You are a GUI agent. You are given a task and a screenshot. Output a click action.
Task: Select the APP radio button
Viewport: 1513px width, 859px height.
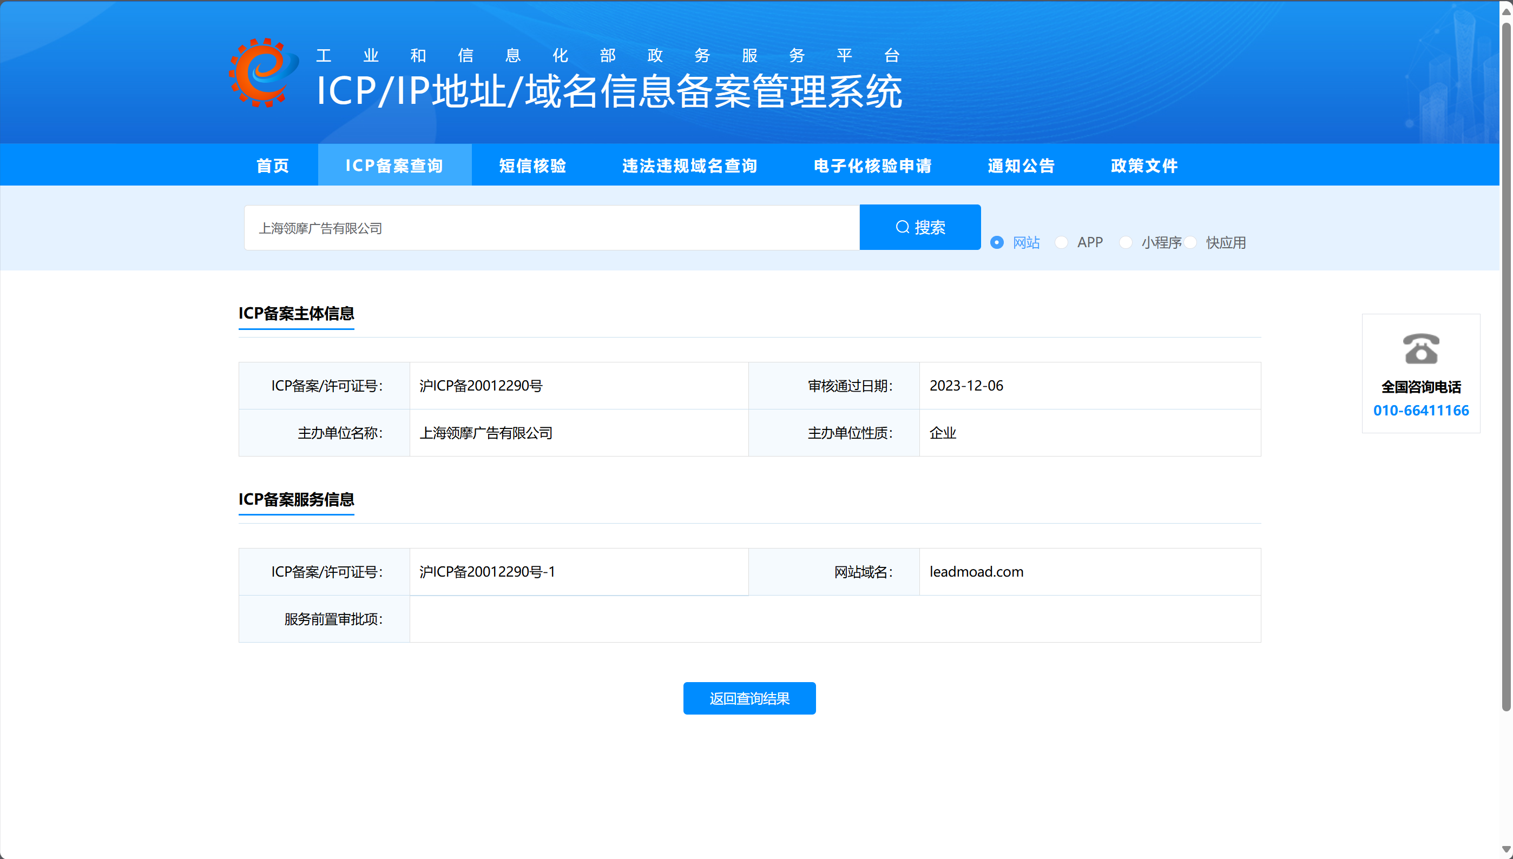[1061, 242]
